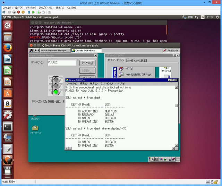The image size is (222, 186).
Task: Open SQL*Plus ヘルプ(H) menu
Action: pyautogui.click(x=120, y=84)
